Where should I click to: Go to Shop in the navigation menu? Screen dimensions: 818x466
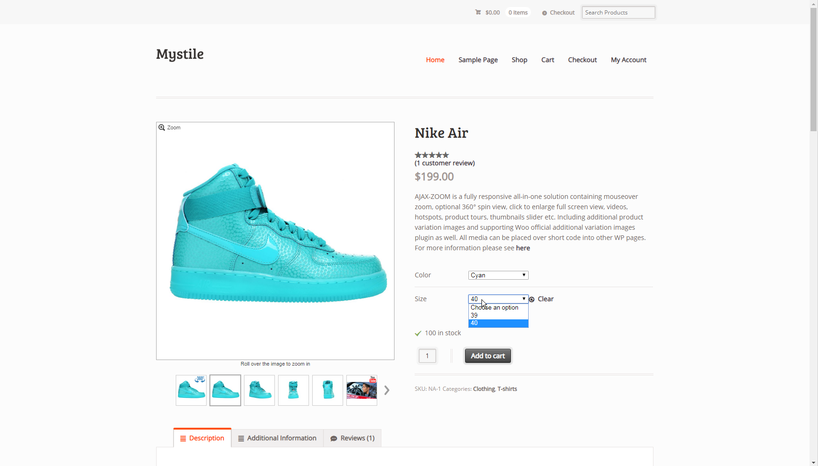point(519,60)
